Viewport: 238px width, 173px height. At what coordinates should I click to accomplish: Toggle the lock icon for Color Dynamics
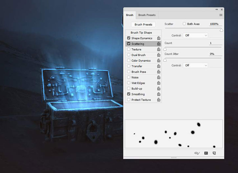159,60
